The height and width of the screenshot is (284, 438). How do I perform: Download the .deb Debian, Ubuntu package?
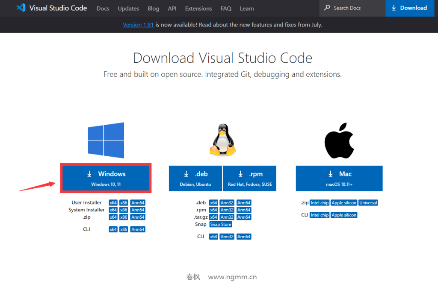[195, 178]
